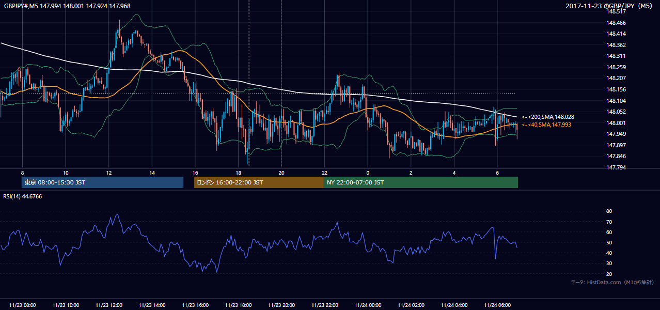The image size is (660, 310).
Task: Click RSI scale value 40
Action: [x=609, y=253]
